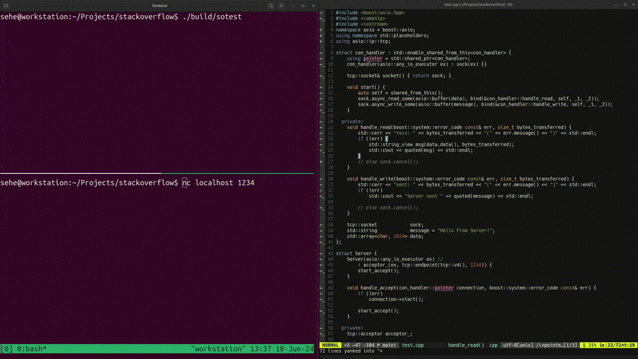Minimize the Terminal window
Image resolution: width=638 pixels, height=359 pixels.
click(293, 6)
